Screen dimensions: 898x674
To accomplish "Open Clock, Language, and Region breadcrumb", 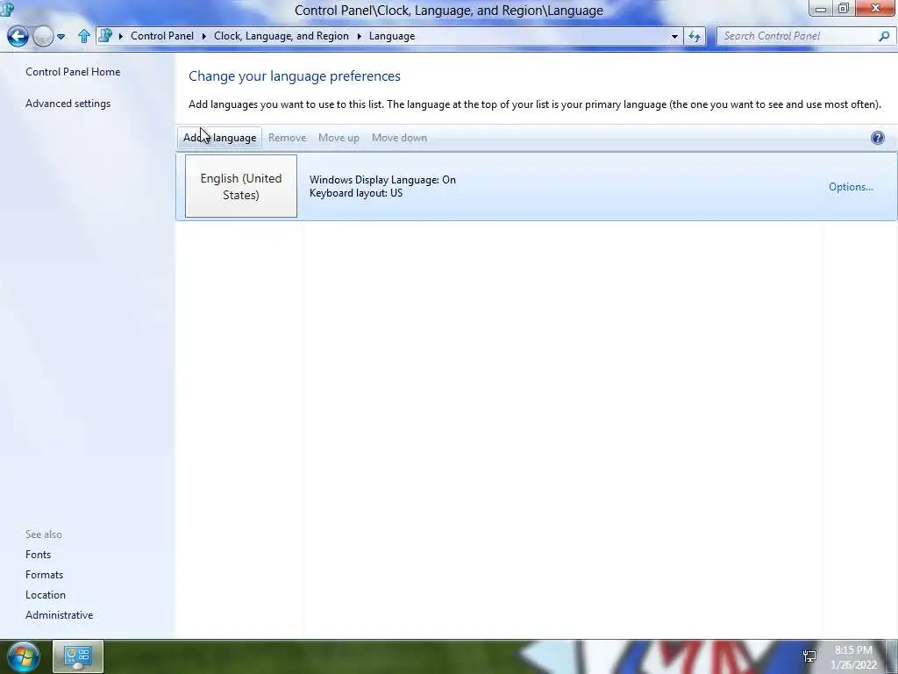I will (x=282, y=36).
